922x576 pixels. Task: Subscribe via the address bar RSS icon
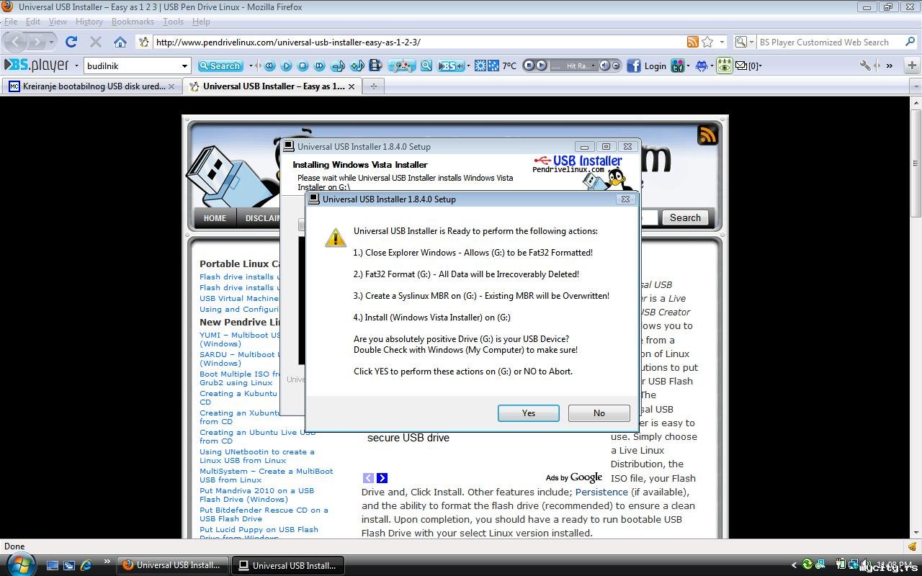[x=692, y=42]
